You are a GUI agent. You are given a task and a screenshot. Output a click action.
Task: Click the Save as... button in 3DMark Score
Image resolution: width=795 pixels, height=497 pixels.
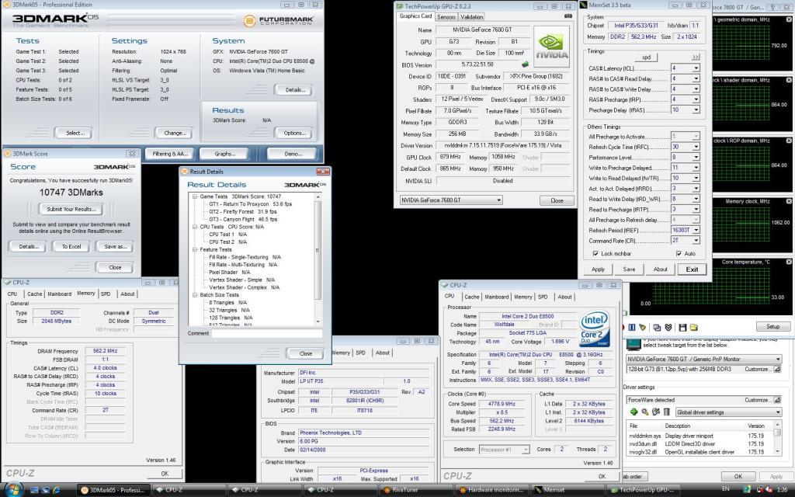pos(115,246)
